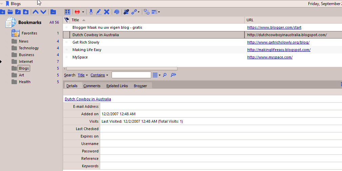Viewport: 342px width, 171px height.
Task: Click the remove folder minus icon
Action: 53,12
